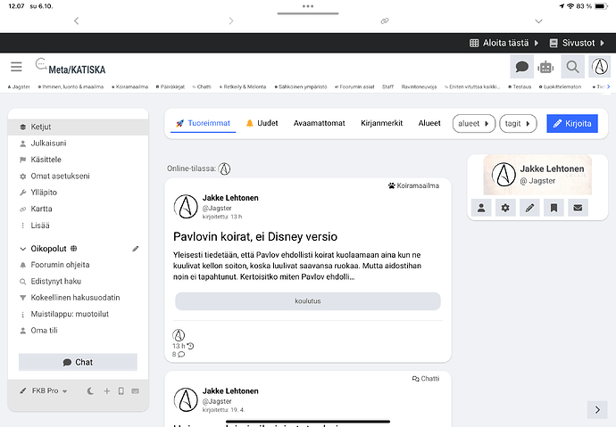Viewport: 616px width, 427px height.
Task: Select Ketjut in the sidebar
Action: [79, 127]
